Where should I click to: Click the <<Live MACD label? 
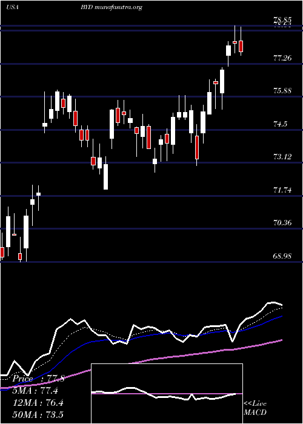pyautogui.click(x=255, y=408)
